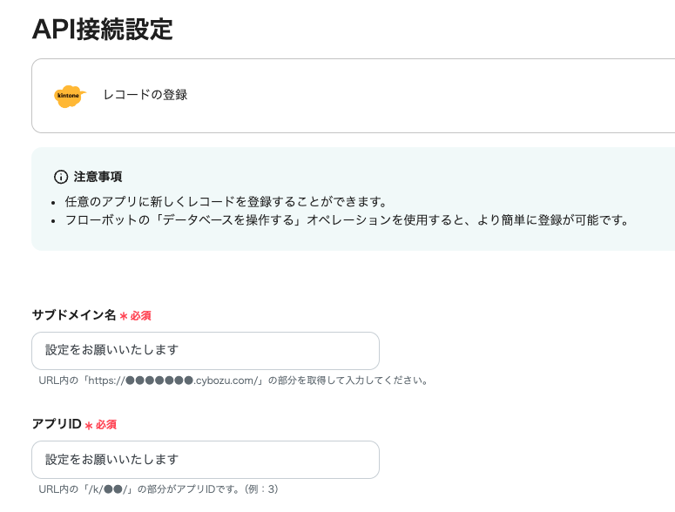Click the フローボット database operation note

[x=347, y=219]
